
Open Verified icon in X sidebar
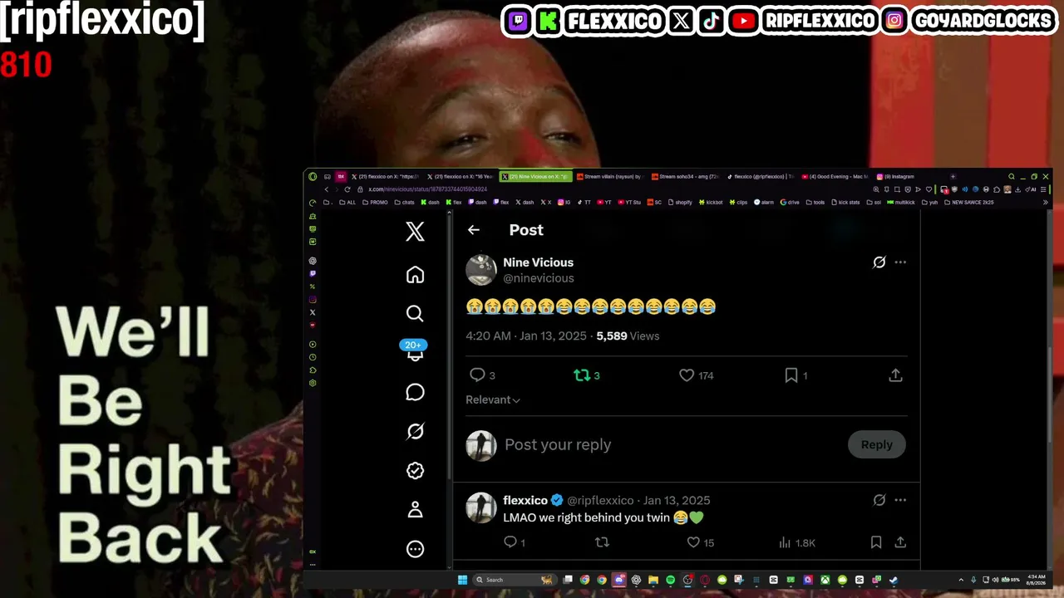(x=415, y=470)
